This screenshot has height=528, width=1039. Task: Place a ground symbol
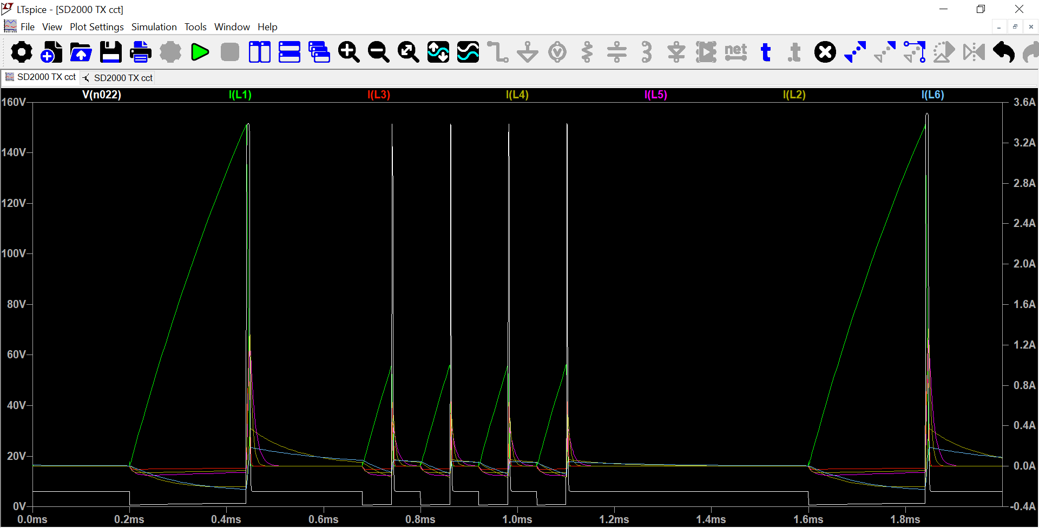tap(528, 52)
